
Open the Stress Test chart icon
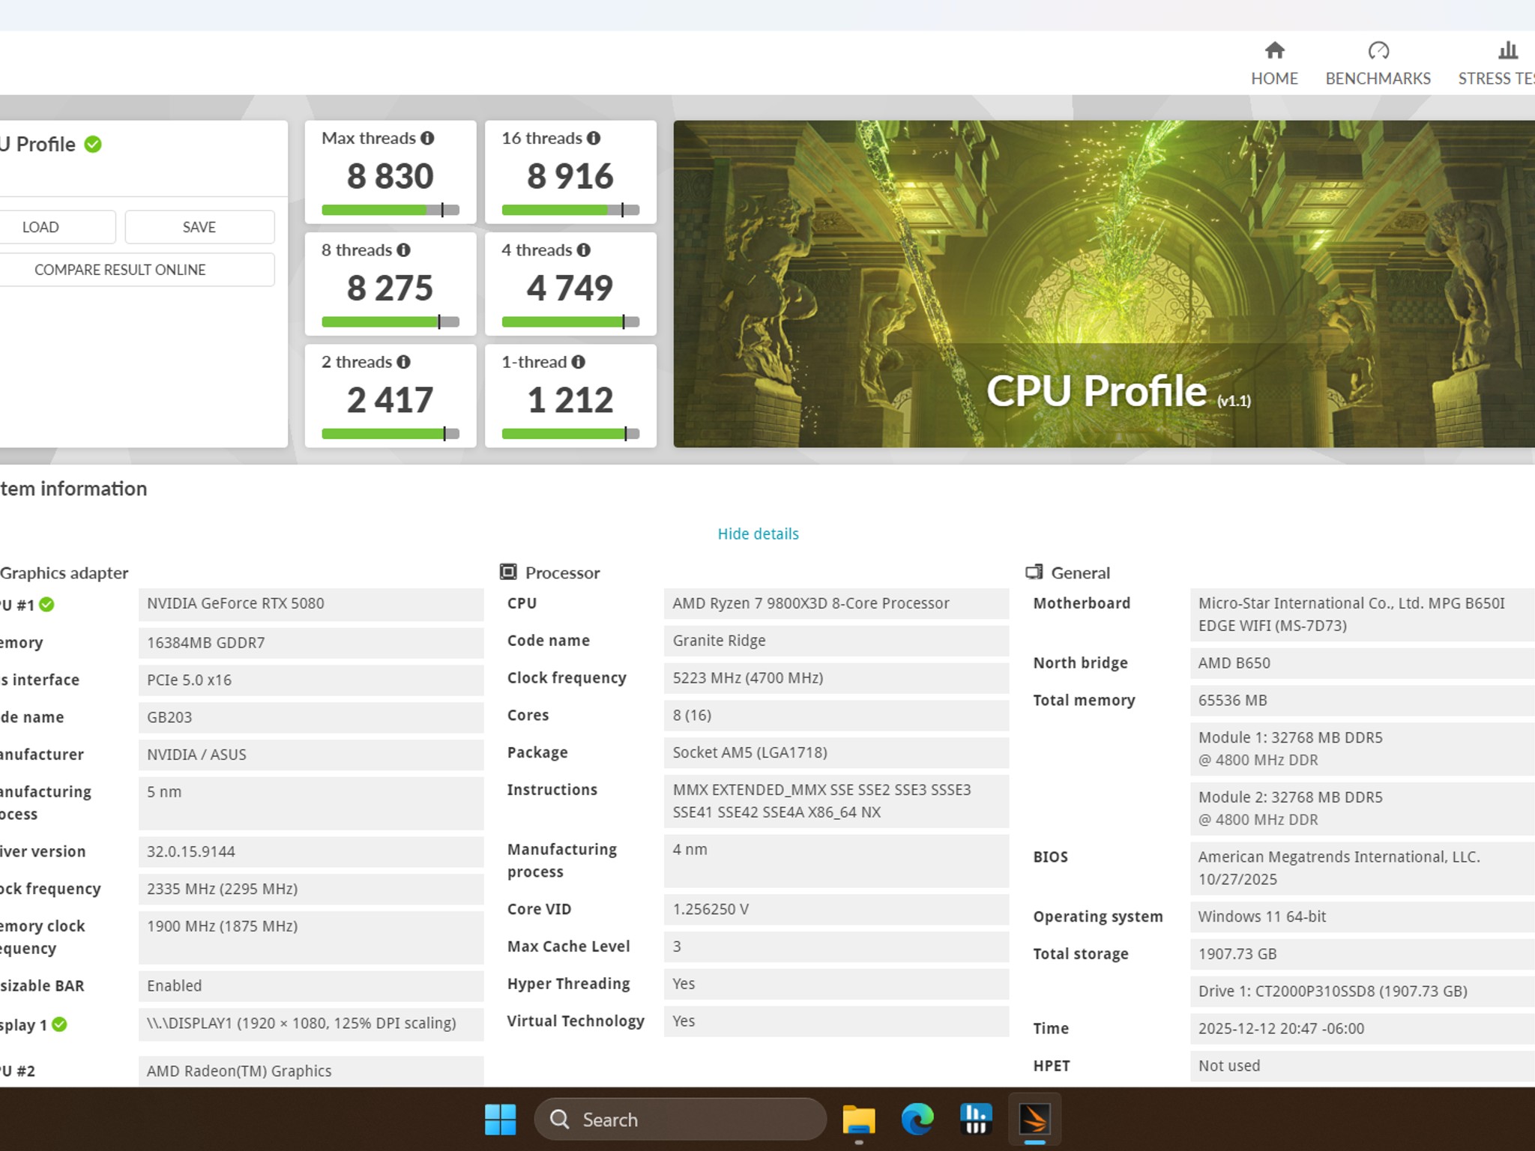1507,50
